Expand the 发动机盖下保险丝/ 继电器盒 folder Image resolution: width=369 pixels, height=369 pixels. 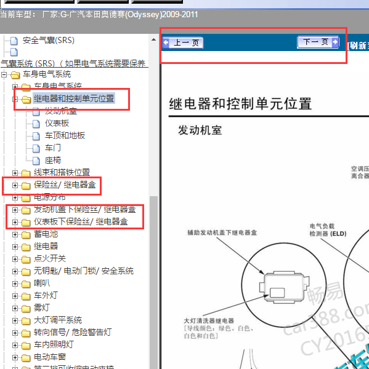(x=15, y=210)
